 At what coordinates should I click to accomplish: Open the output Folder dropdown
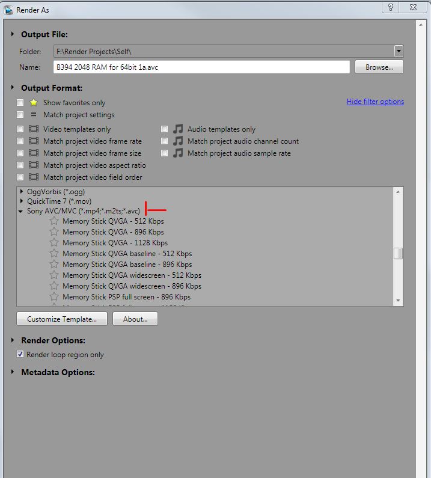point(399,52)
